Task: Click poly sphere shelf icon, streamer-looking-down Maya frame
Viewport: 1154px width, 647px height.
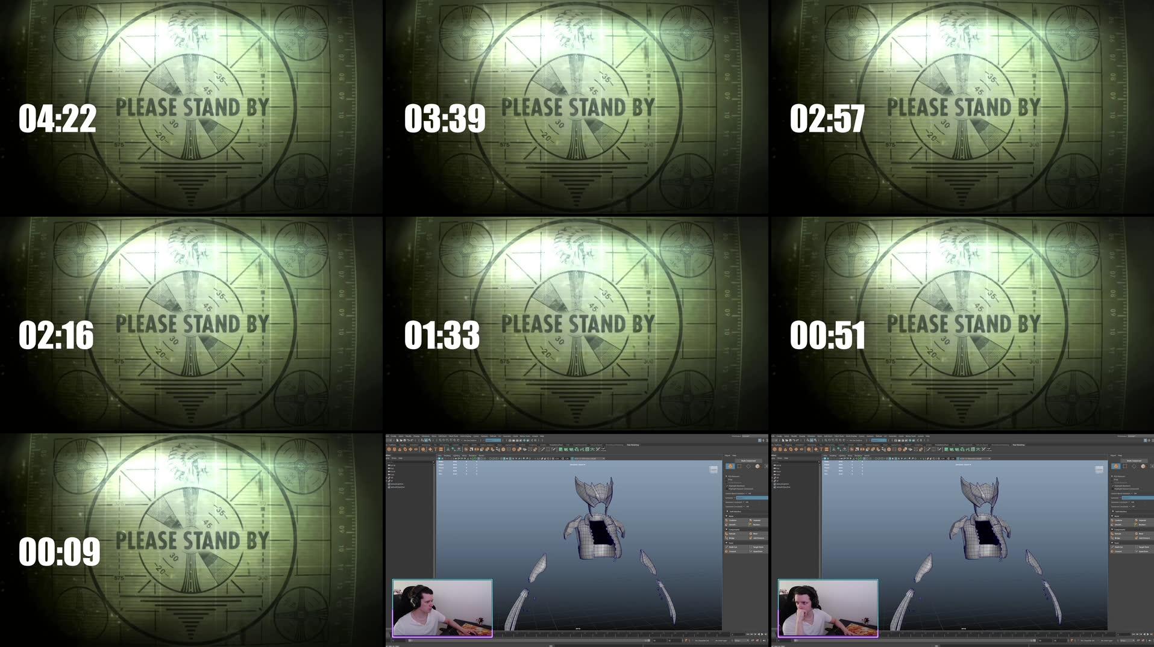Action: (x=389, y=449)
